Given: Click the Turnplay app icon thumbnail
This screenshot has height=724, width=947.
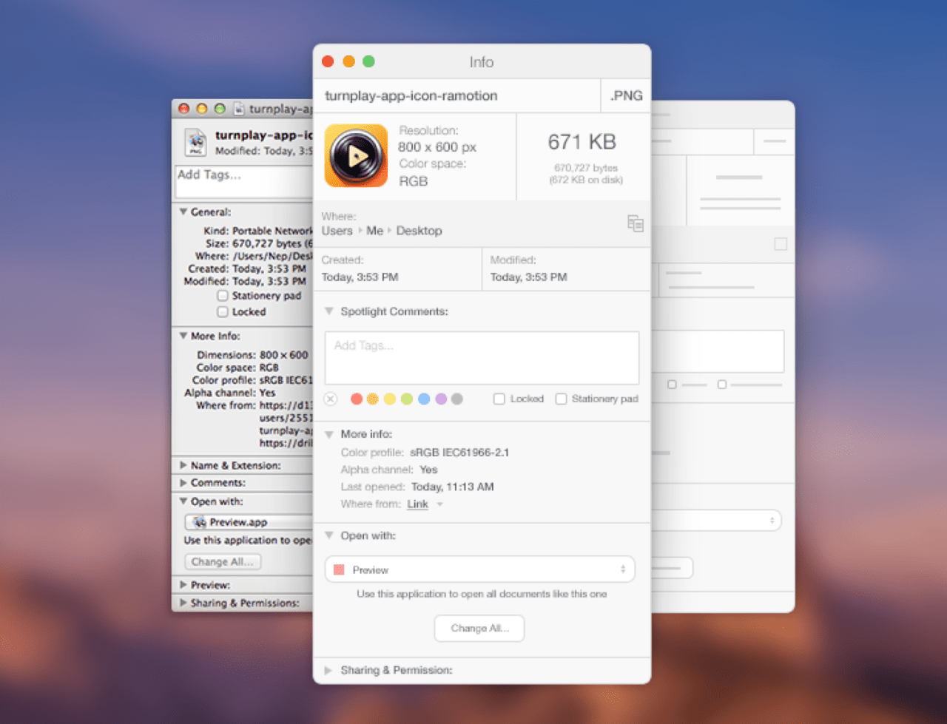Looking at the screenshot, I should click(x=356, y=156).
